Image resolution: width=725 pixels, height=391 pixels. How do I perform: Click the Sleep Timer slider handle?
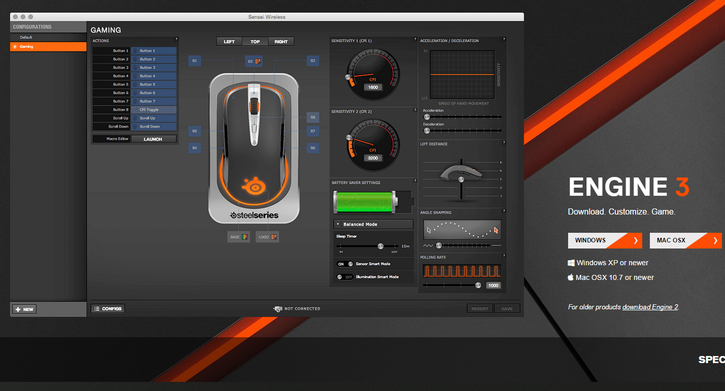pyautogui.click(x=380, y=246)
